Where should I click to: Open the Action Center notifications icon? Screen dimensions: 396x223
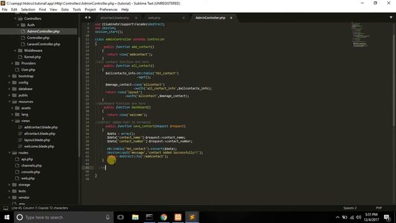click(x=387, y=217)
